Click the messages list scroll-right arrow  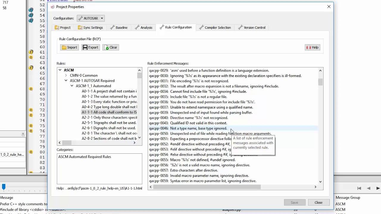coord(316,187)
